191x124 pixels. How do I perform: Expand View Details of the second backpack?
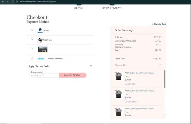131,102
